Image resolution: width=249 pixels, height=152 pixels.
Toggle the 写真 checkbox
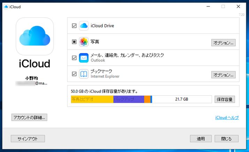click(74, 41)
